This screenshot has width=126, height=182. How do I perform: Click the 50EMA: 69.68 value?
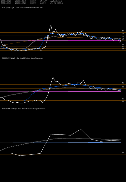(6, 3)
